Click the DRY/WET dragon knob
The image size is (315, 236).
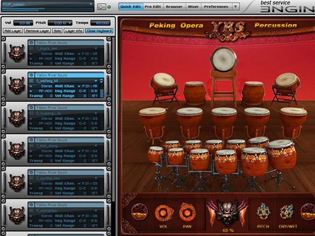(x=286, y=211)
